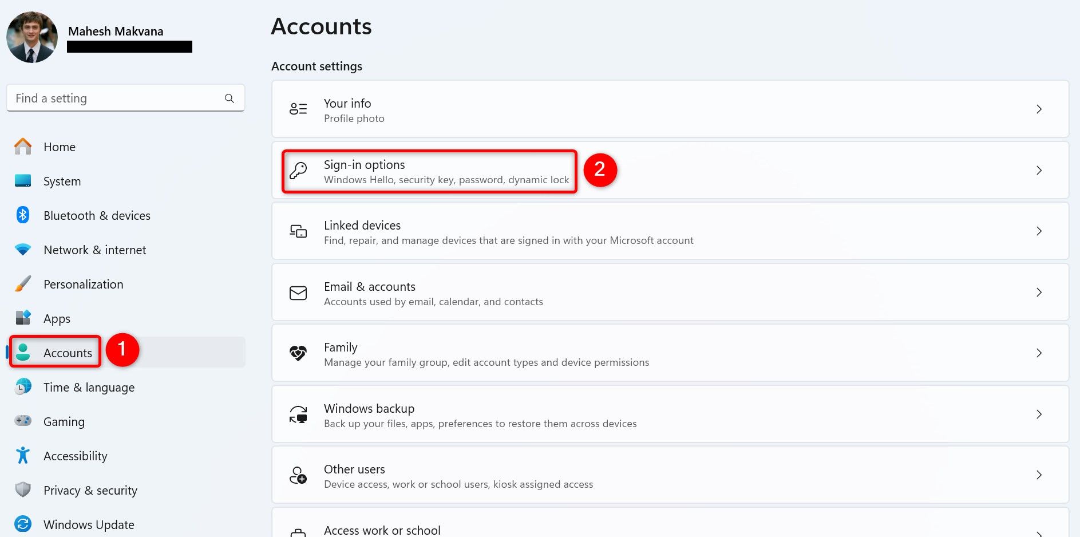Click the Sign-in options key icon
The height and width of the screenshot is (537, 1080).
298,171
